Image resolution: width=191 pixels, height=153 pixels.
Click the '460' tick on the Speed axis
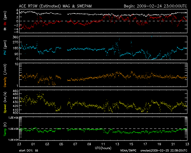click(x=16, y=91)
